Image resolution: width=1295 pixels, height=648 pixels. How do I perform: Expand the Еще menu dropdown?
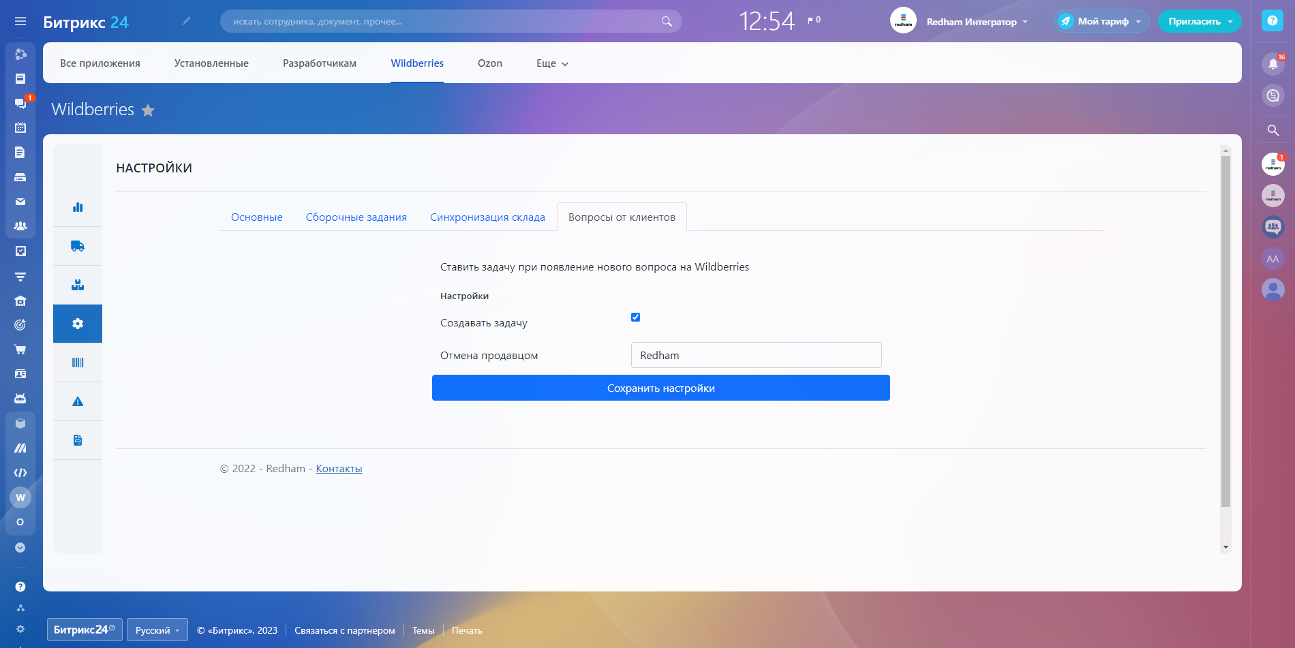pyautogui.click(x=552, y=63)
